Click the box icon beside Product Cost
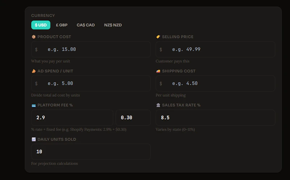 point(34,37)
